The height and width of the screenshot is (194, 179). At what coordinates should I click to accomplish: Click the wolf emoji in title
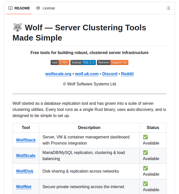tap(18, 28)
